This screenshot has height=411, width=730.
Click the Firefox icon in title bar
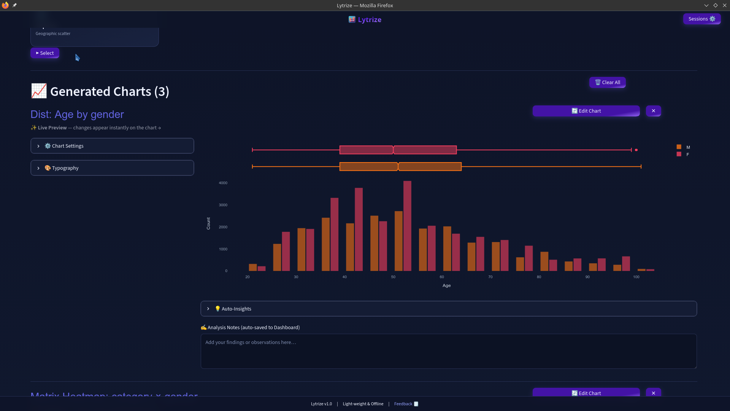[x=5, y=5]
